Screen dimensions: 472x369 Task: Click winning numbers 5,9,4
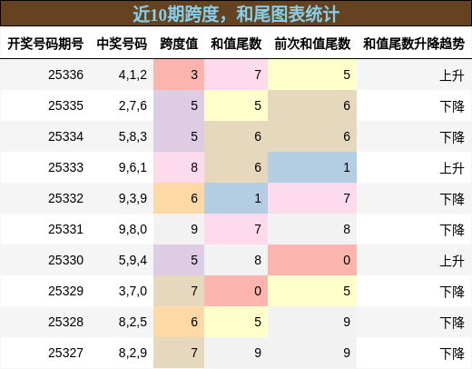click(x=133, y=260)
